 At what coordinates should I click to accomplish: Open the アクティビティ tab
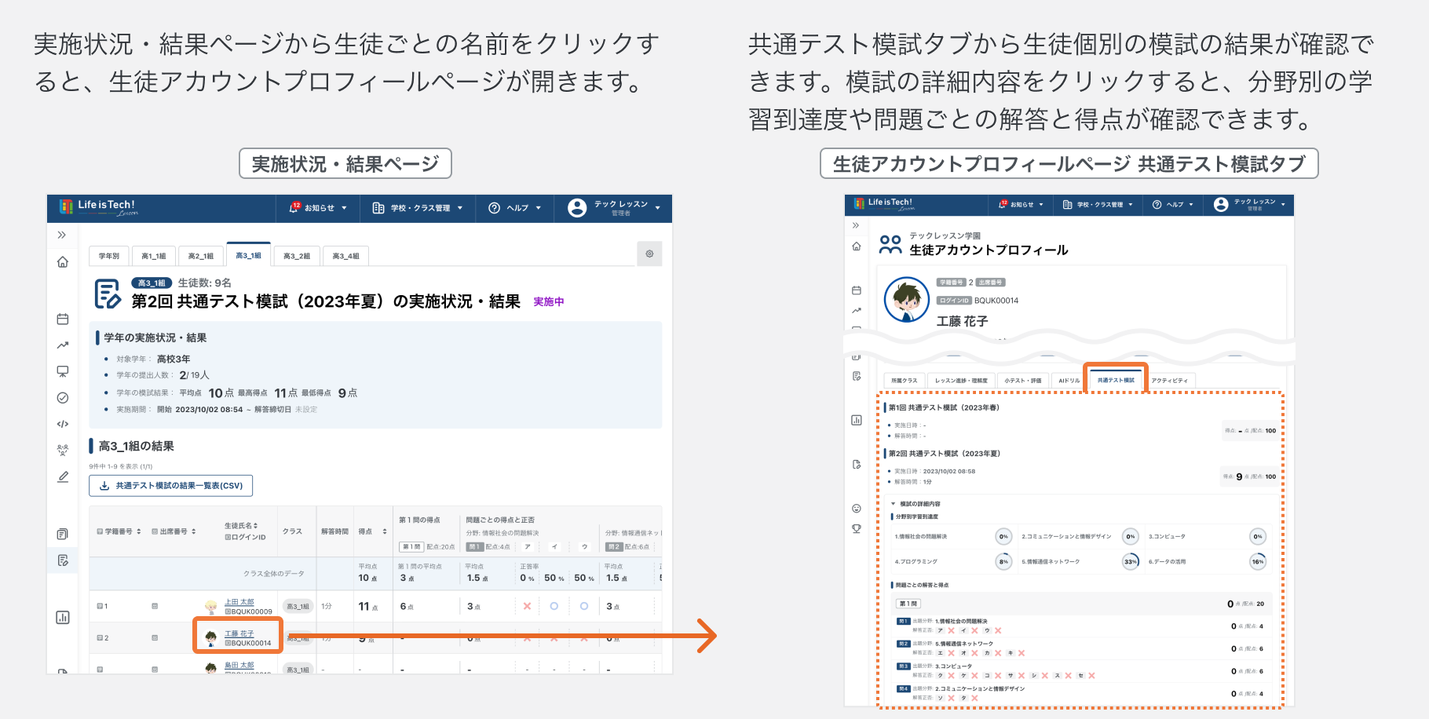point(1169,381)
